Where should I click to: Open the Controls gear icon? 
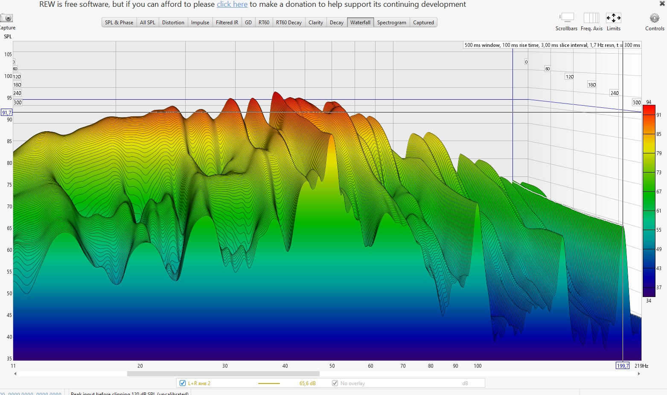(x=655, y=18)
